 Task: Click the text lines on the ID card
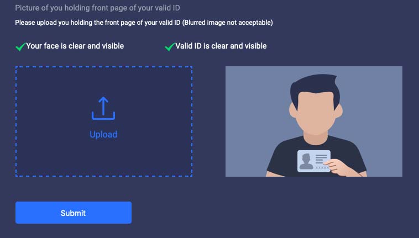321,158
